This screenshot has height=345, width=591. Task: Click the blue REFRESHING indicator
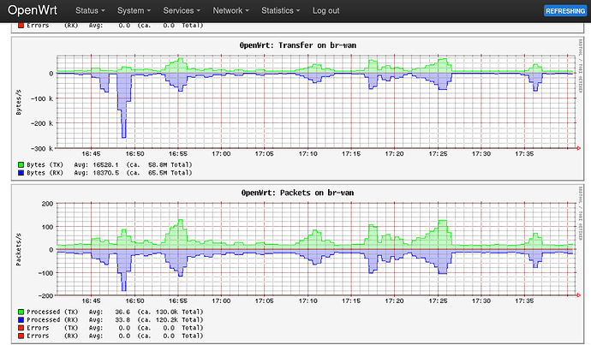tap(564, 11)
